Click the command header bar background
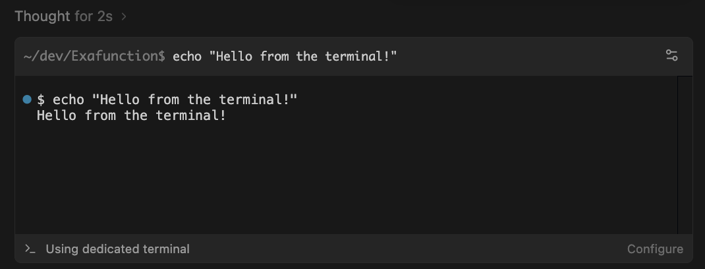 click(x=527, y=56)
